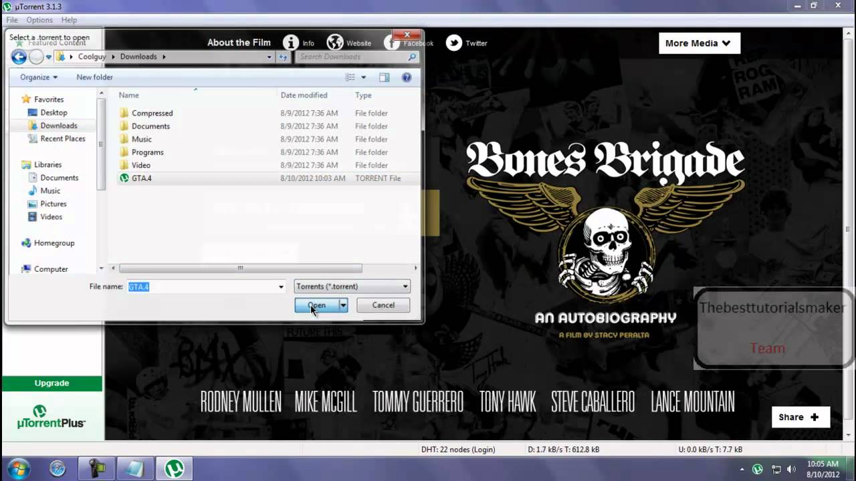Click the Cancel button
The width and height of the screenshot is (856, 481).
click(x=383, y=305)
